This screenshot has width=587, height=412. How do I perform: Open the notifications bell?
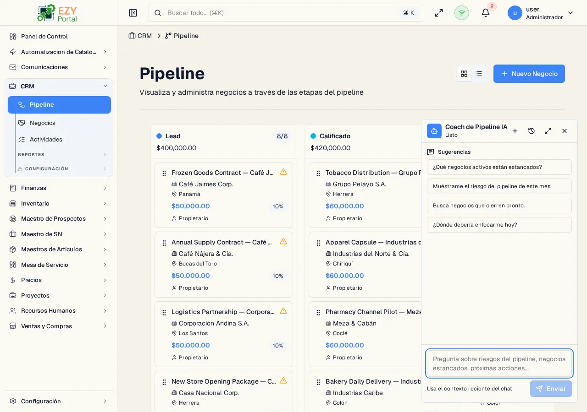click(486, 13)
